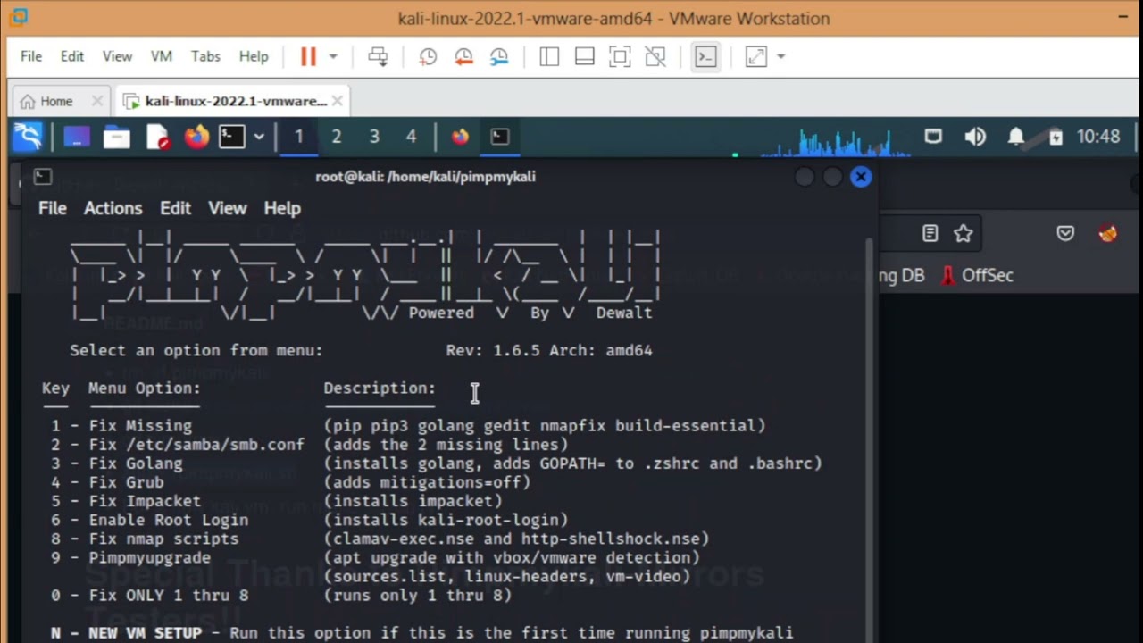Click the show desktop panel icon
Viewport: 1143px width, 643px height.
(77, 137)
